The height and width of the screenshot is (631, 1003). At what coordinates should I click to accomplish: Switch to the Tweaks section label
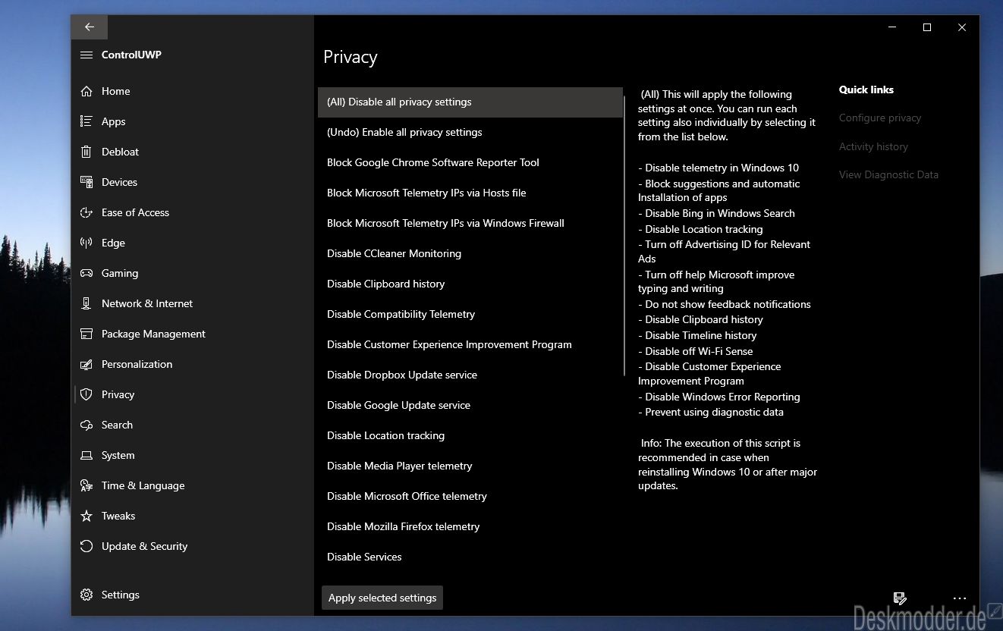(x=118, y=516)
